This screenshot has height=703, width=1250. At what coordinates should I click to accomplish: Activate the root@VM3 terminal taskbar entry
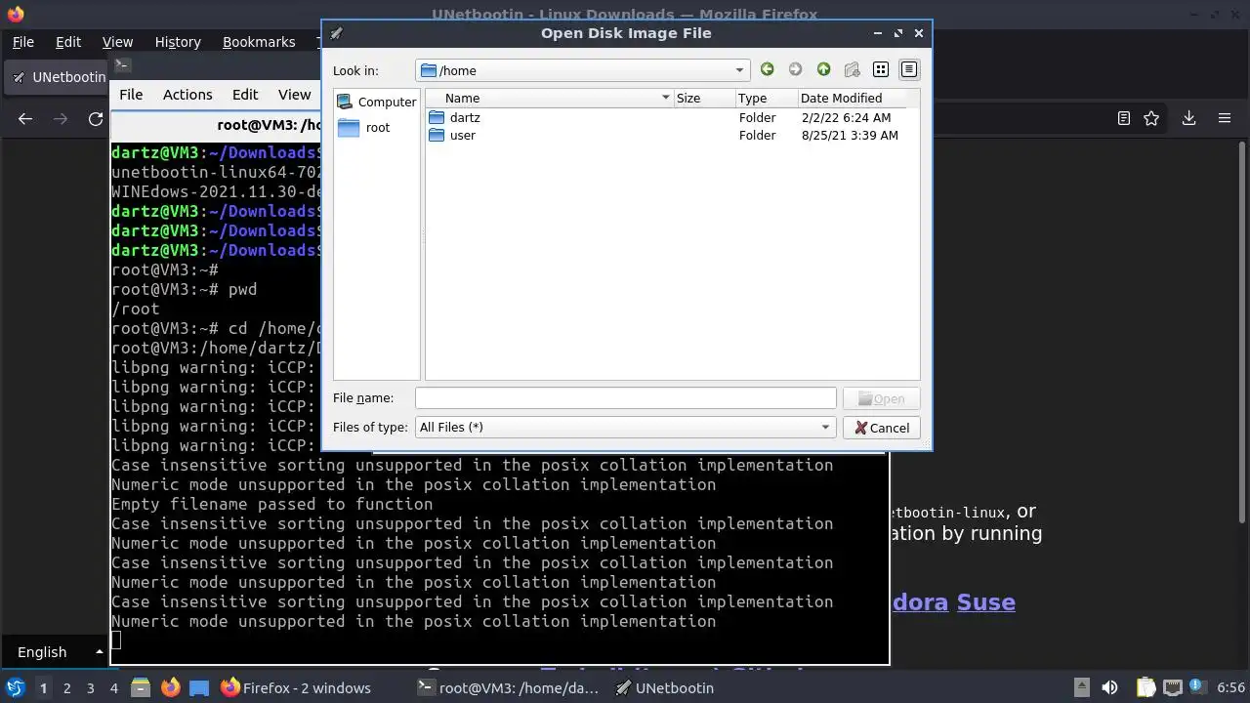507,687
